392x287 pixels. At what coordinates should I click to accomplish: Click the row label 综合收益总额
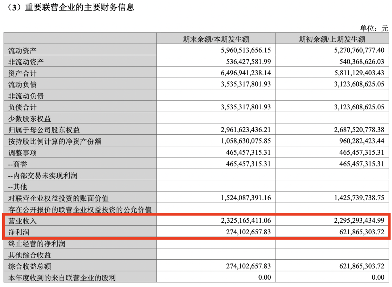(29, 267)
